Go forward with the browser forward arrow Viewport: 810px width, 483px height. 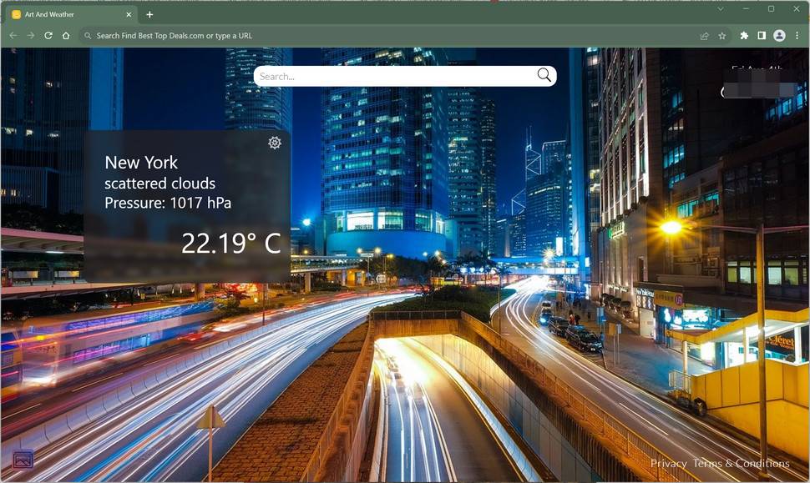(31, 36)
